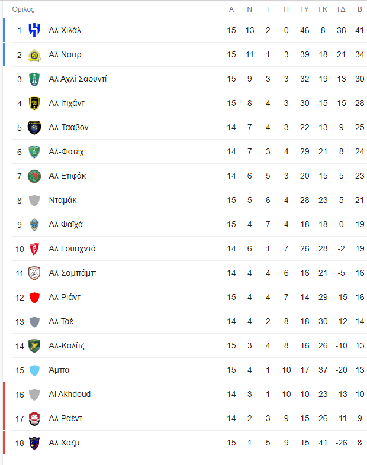
Task: Click the Όμιλος column header
Action: coord(23,9)
